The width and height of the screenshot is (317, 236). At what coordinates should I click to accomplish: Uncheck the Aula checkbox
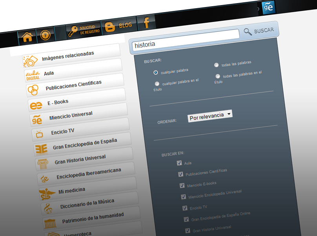click(x=179, y=163)
